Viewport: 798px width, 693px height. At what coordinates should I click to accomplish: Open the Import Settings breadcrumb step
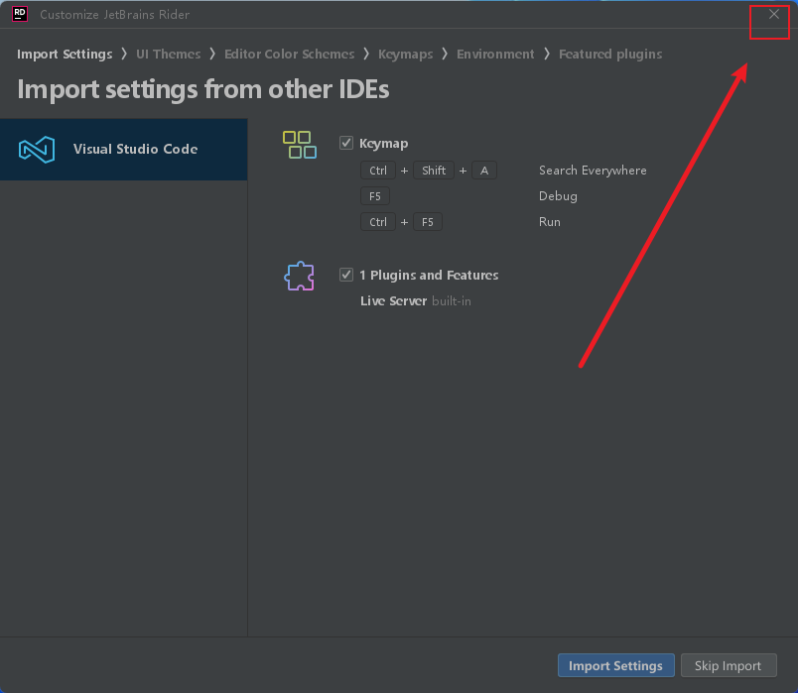[65, 54]
